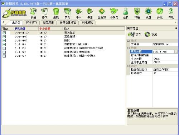The width and height of the screenshot is (179, 135).
Task: Select the 全部中止热键 property row
Action: [154, 62]
